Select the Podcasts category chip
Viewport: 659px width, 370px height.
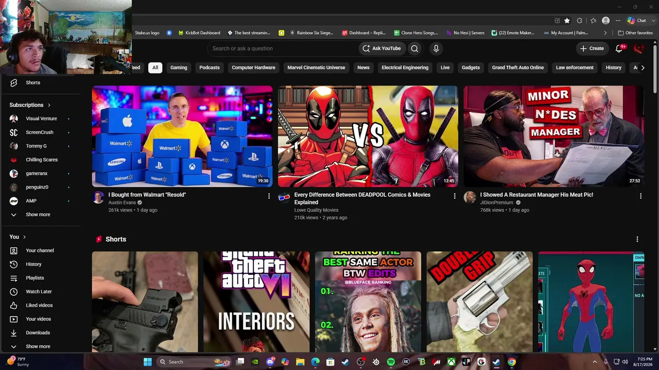(x=210, y=68)
